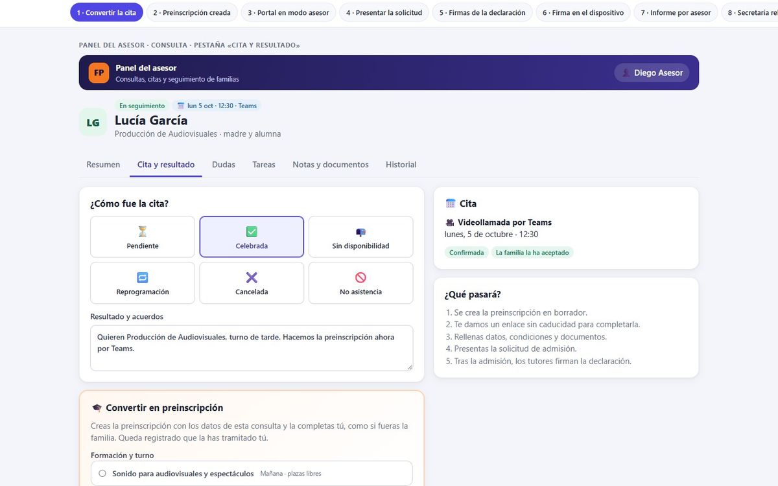Go to step 7 · Informe por asesor
Viewport: 778px width, 486px height.
click(x=676, y=12)
